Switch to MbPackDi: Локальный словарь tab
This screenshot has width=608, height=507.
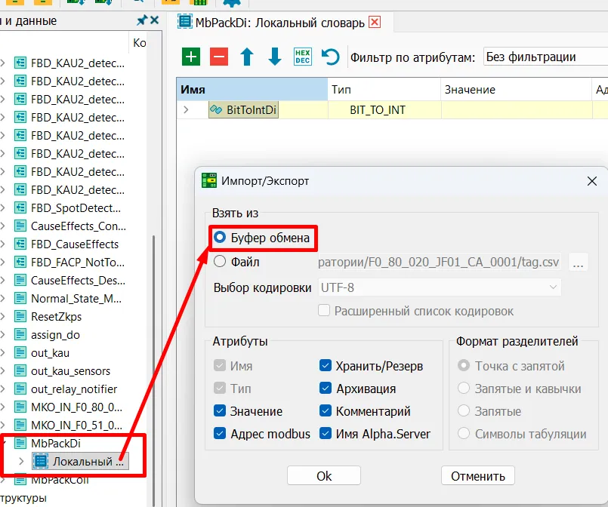279,23
